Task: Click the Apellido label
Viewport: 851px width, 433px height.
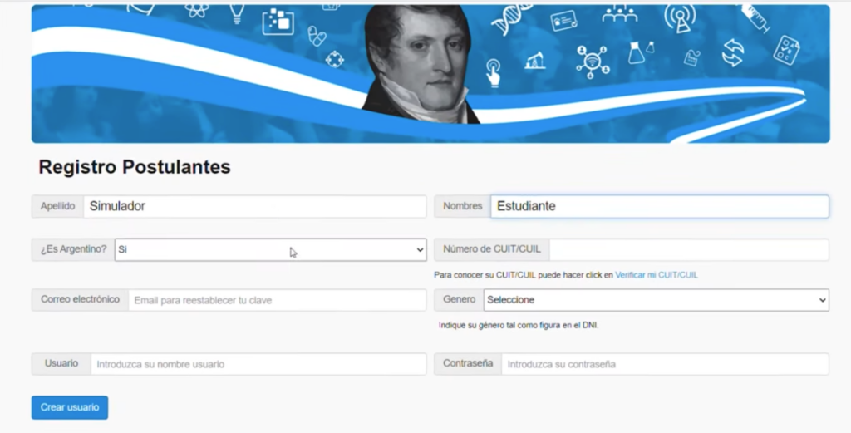Action: tap(57, 206)
